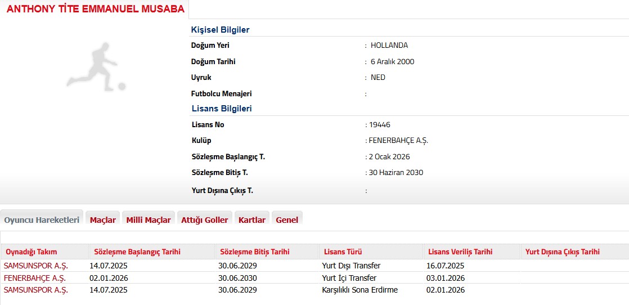The width and height of the screenshot is (629, 305).
Task: Click Yurt Dışına Çıkış Tarihi column header
Action: pyautogui.click(x=563, y=252)
